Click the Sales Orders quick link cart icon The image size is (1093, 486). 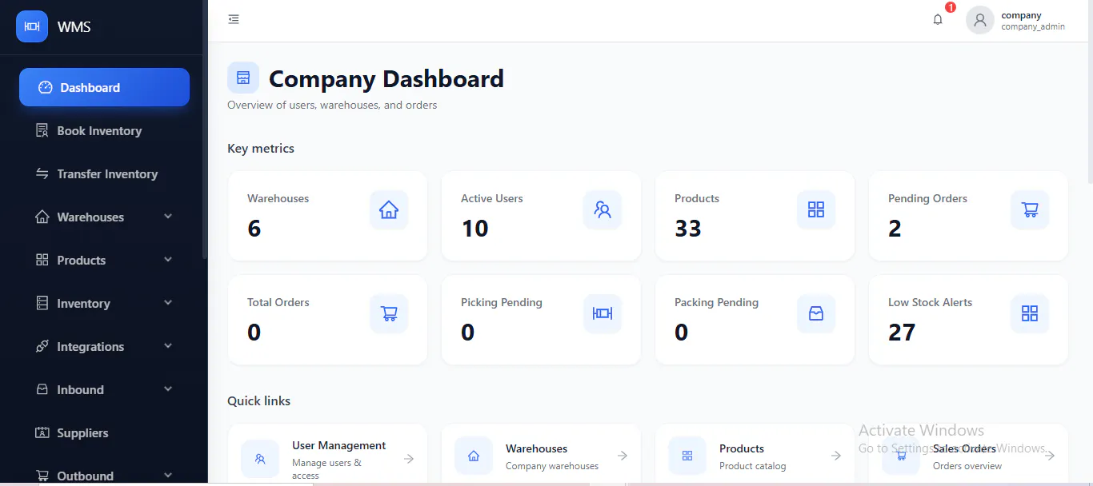point(901,456)
